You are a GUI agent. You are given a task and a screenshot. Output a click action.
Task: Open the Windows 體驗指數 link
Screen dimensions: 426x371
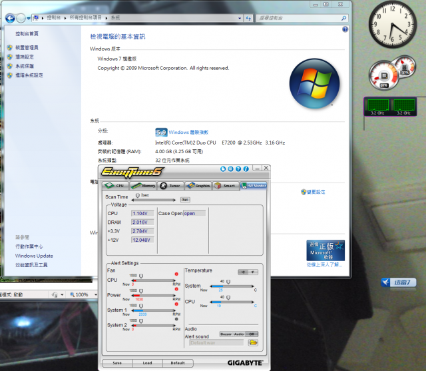188,133
